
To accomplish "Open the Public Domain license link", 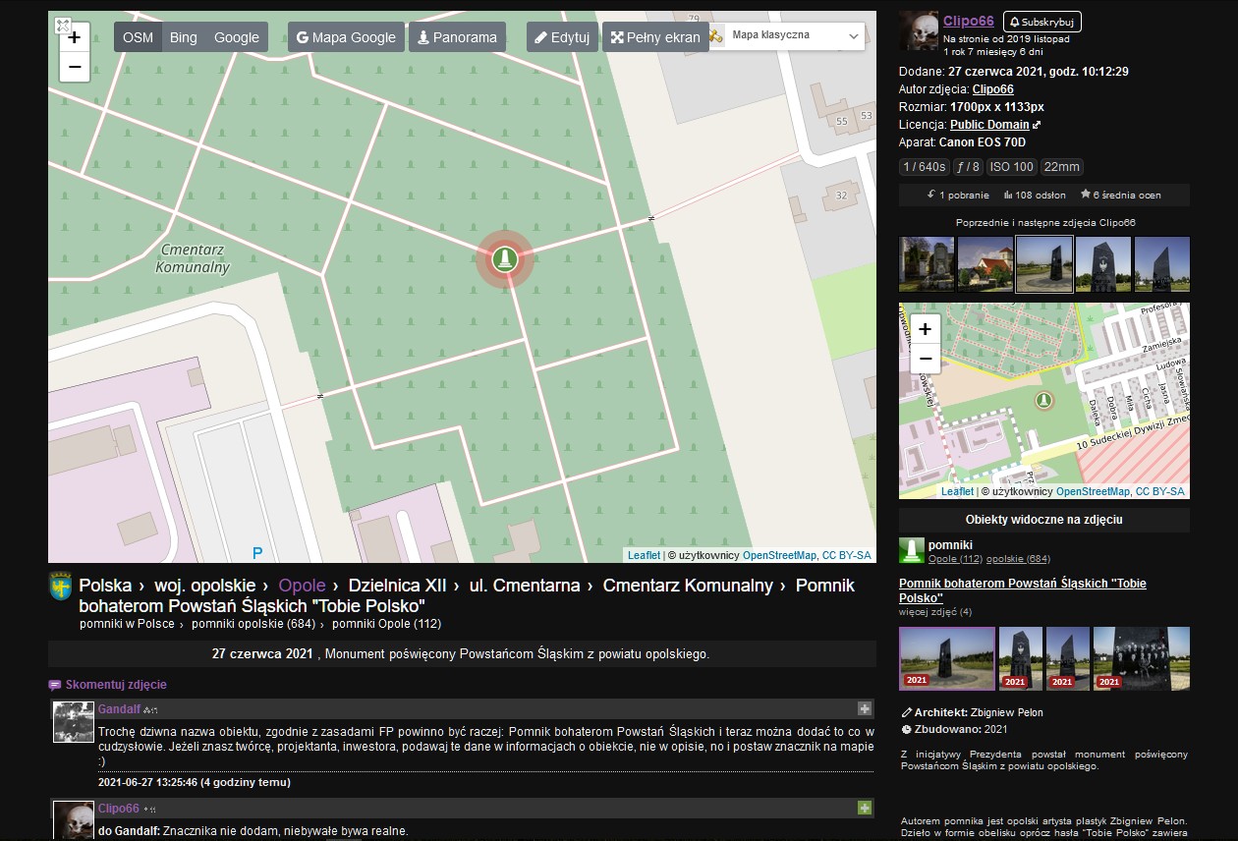I will [988, 125].
